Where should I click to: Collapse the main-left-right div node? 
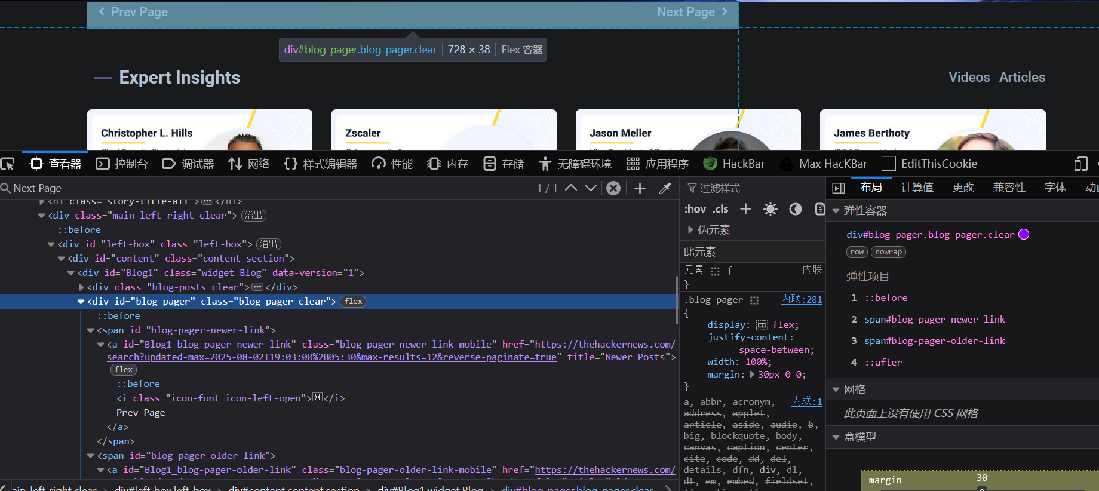41,216
